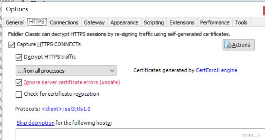265x140 pixels.
Task: Click the Options dialog title text
Action: pyautogui.click(x=17, y=9)
